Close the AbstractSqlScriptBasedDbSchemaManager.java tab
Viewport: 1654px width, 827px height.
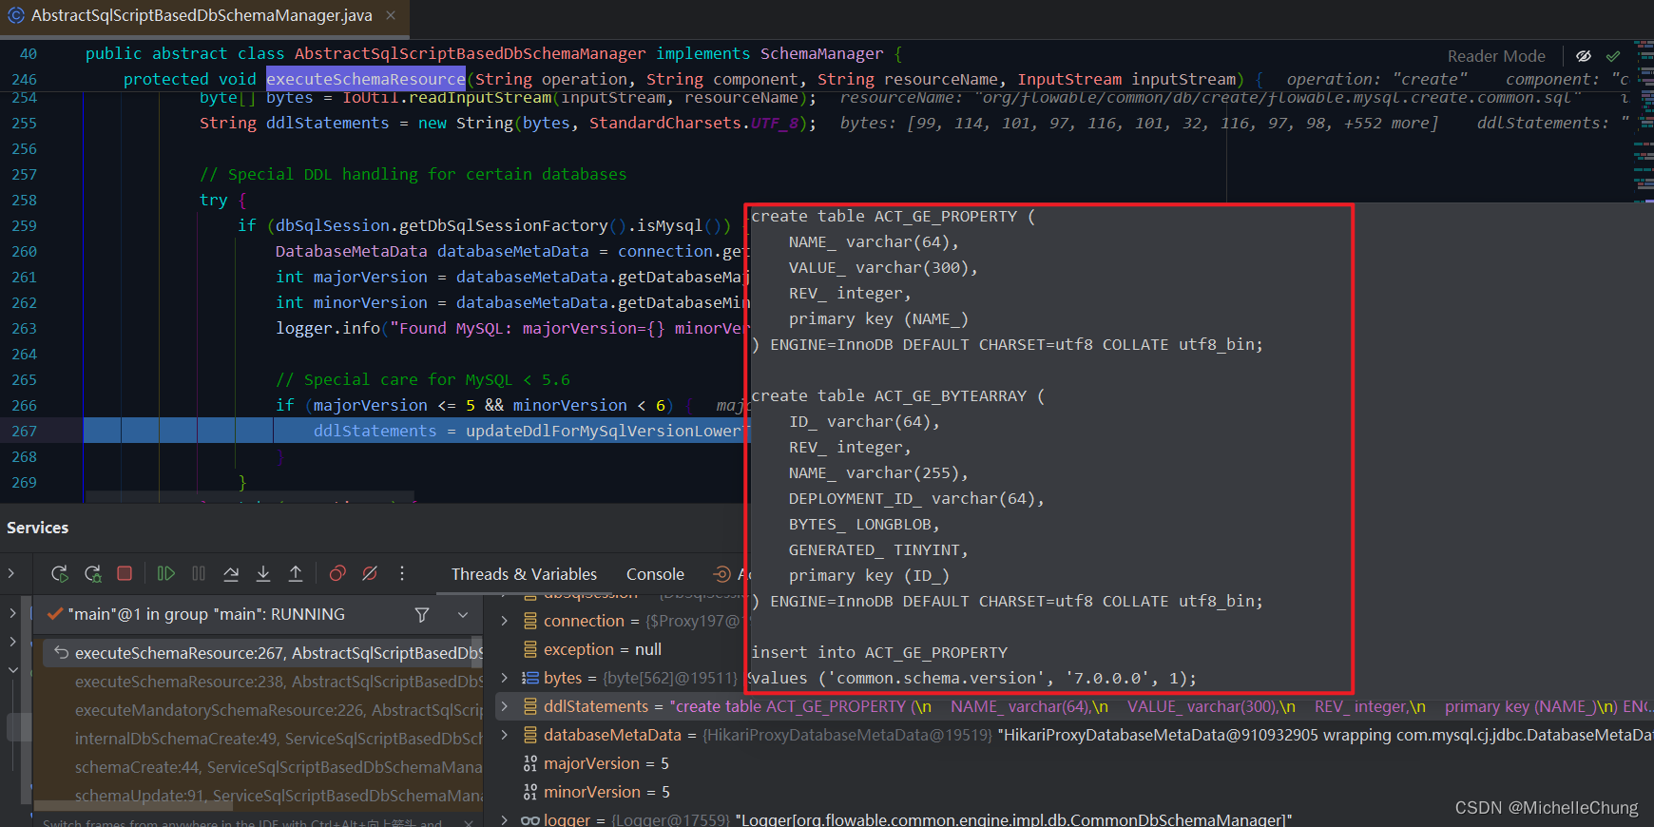391,15
